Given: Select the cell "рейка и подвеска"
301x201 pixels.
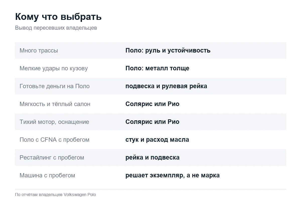Looking at the screenshot, I should click(153, 158).
